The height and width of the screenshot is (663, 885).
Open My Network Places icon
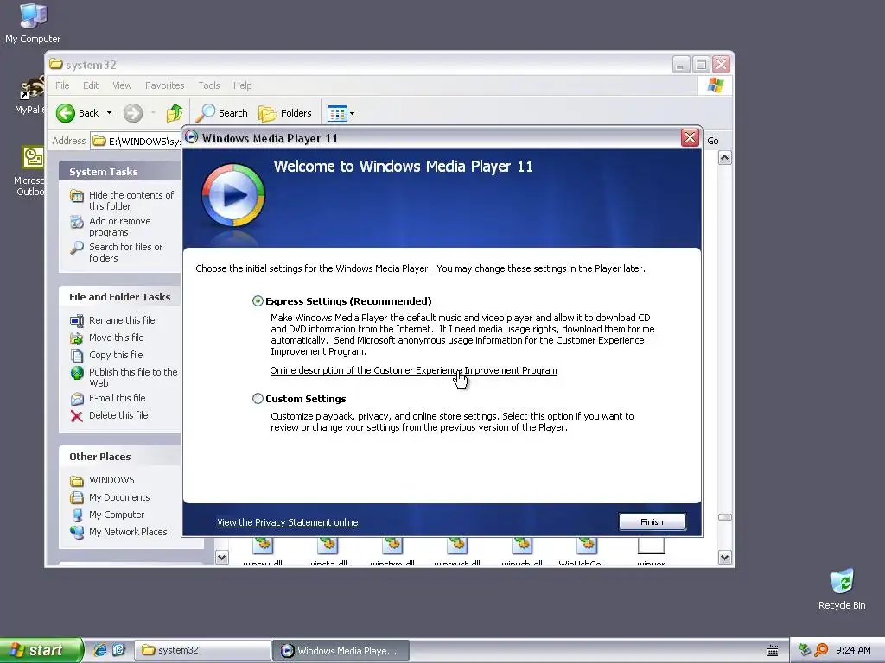coord(77,532)
